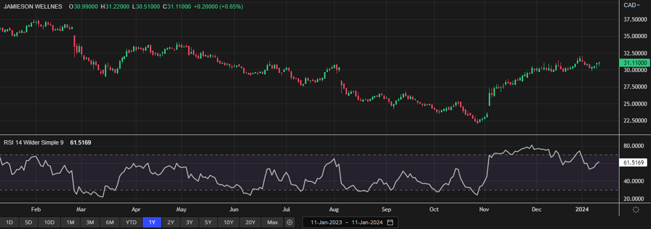Select the YTD range button

131,222
